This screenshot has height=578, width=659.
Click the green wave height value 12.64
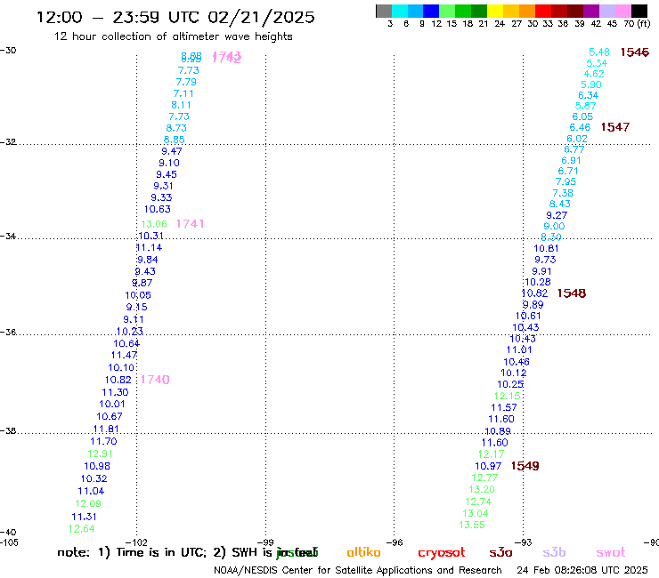pyautogui.click(x=82, y=529)
